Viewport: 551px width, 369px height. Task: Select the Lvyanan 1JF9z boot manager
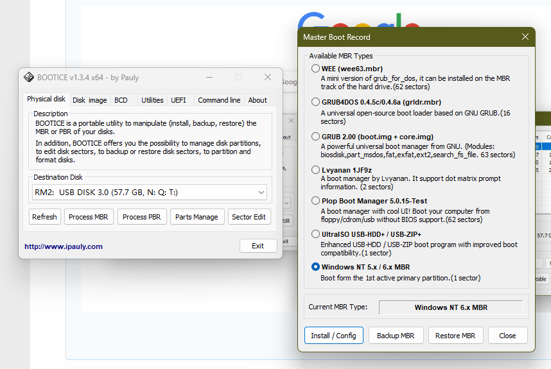point(315,170)
